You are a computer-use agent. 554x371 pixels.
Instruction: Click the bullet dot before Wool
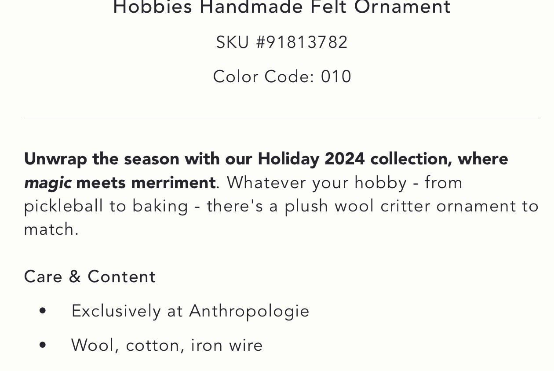[x=43, y=346]
